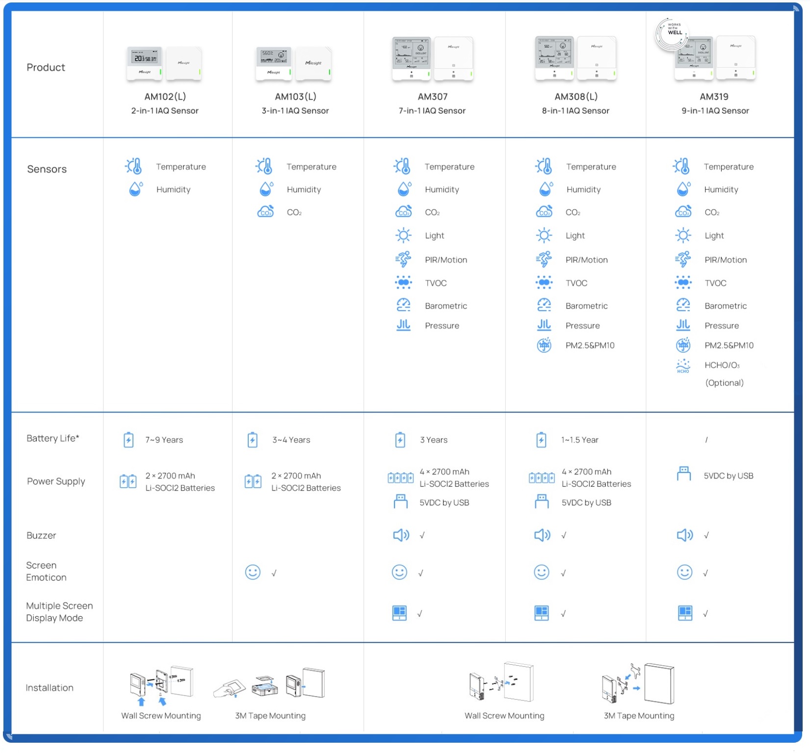Click the '(Optional)' text under HCHO/O3

(x=725, y=383)
